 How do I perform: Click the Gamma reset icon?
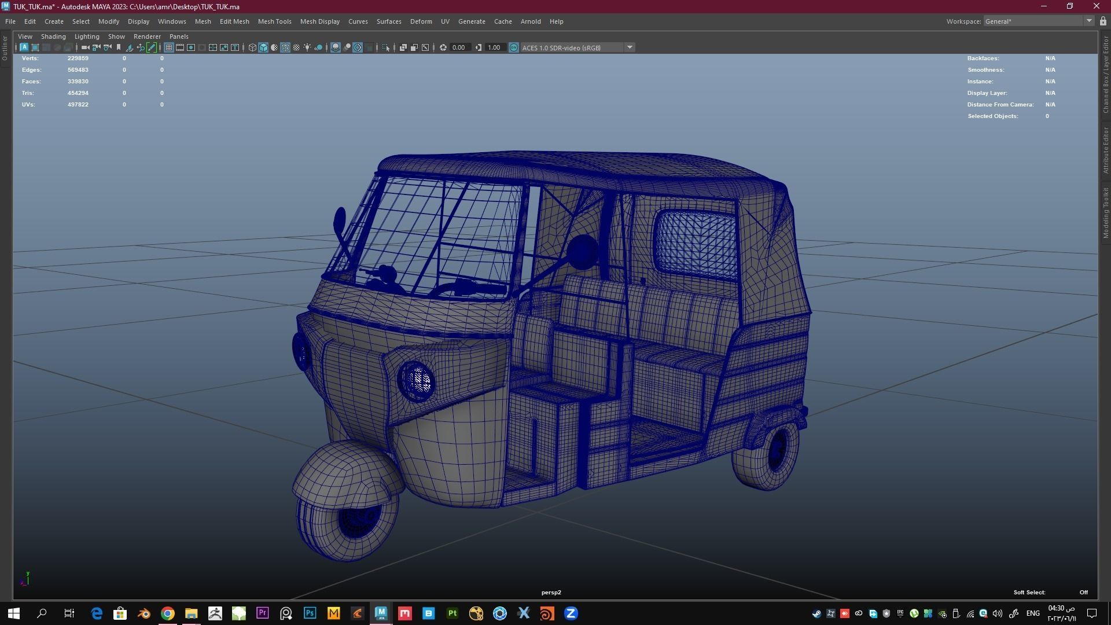(479, 47)
